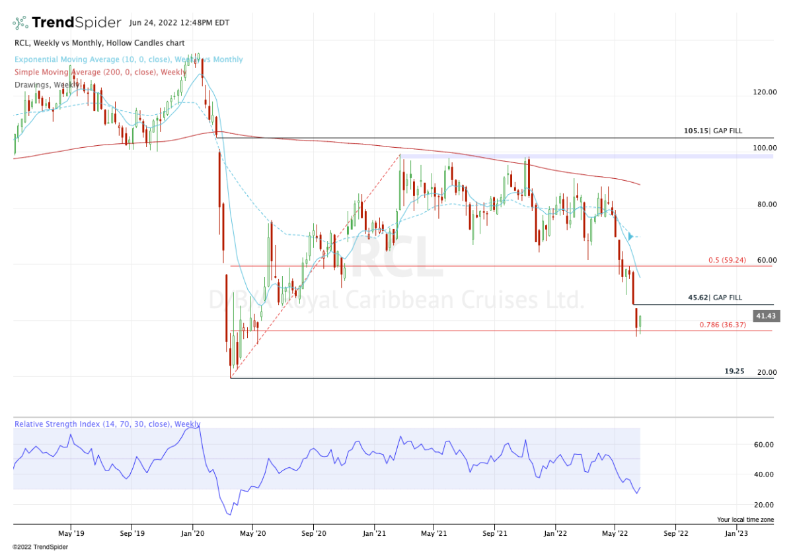Click the Your local time zone text

(745, 519)
